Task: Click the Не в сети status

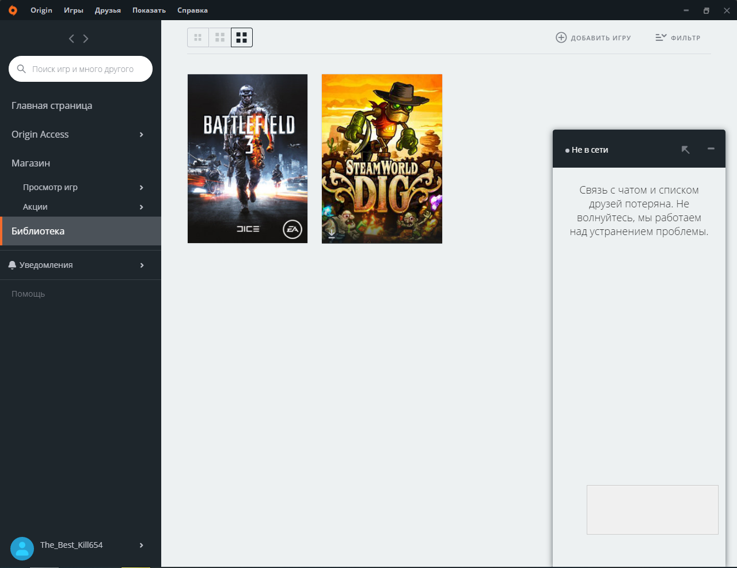Action: (587, 150)
